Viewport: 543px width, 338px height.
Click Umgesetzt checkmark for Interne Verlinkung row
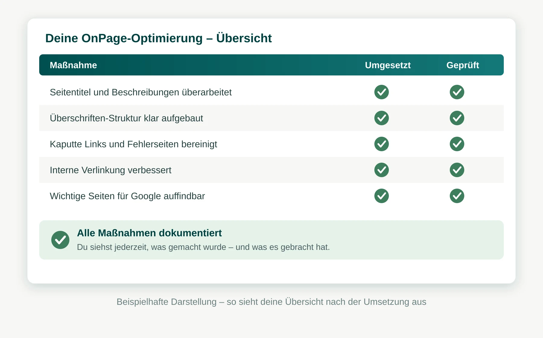coord(382,170)
